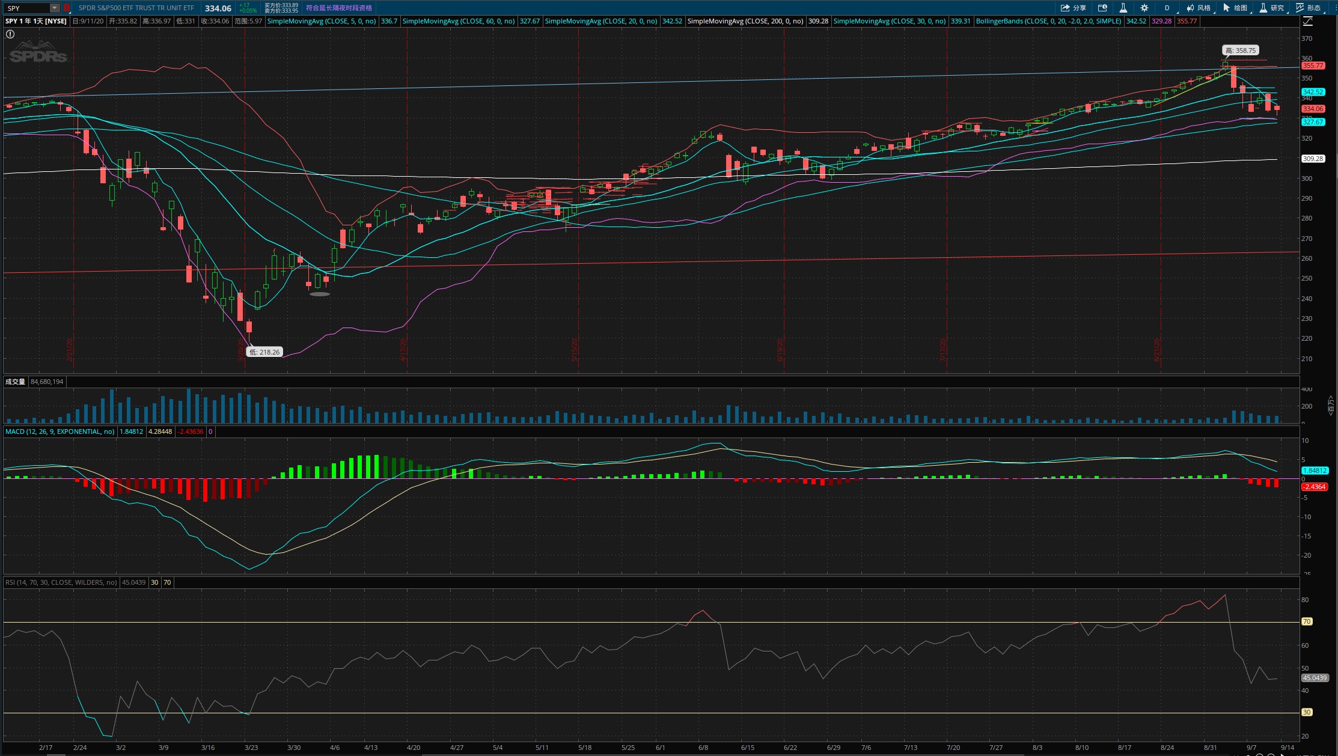Click SimpleMovingAvg (CLOSE, 30, 0, no) label
This screenshot has width=1338, height=756.
889,21
